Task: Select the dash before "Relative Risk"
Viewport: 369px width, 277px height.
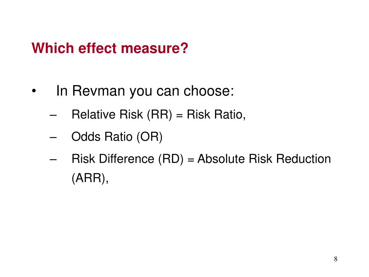Action: [53, 115]
